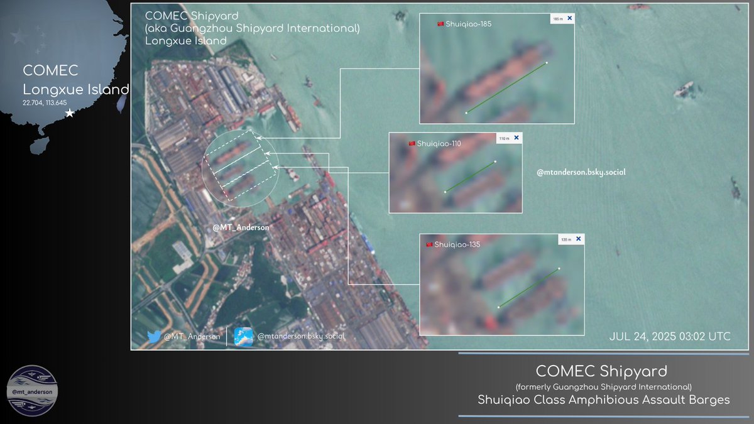754x424 pixels.
Task: Click the @mt_anderson circular logo badge
Action: (33, 392)
